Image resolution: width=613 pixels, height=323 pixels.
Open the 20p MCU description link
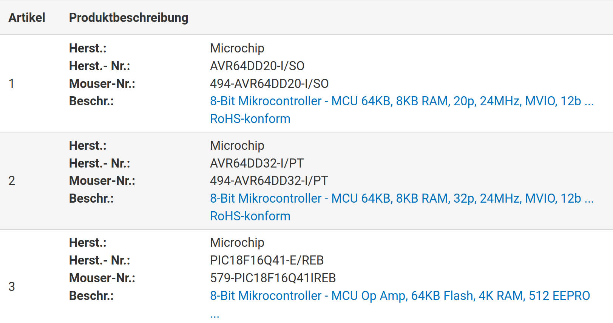click(402, 101)
